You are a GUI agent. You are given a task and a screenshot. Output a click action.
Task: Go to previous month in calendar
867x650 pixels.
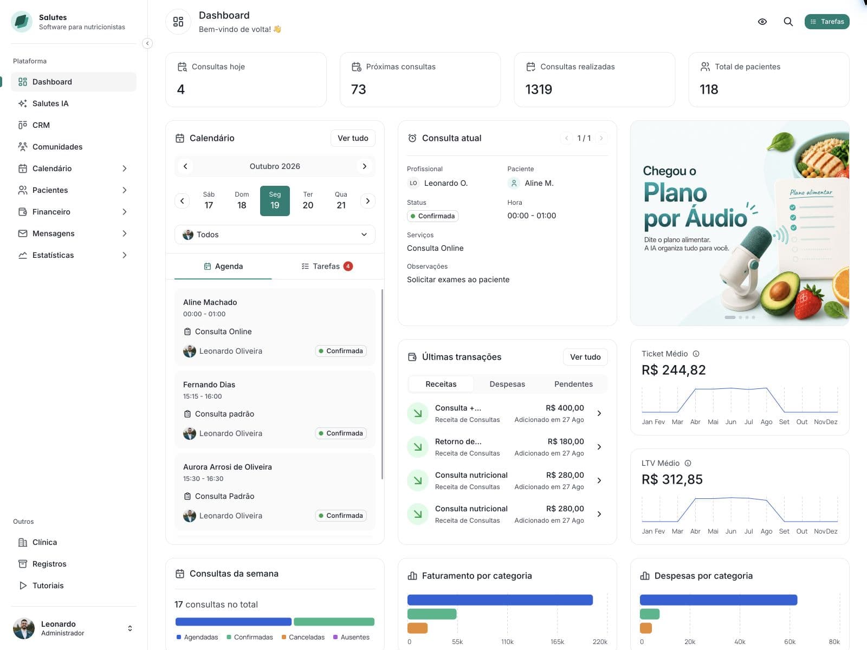185,166
